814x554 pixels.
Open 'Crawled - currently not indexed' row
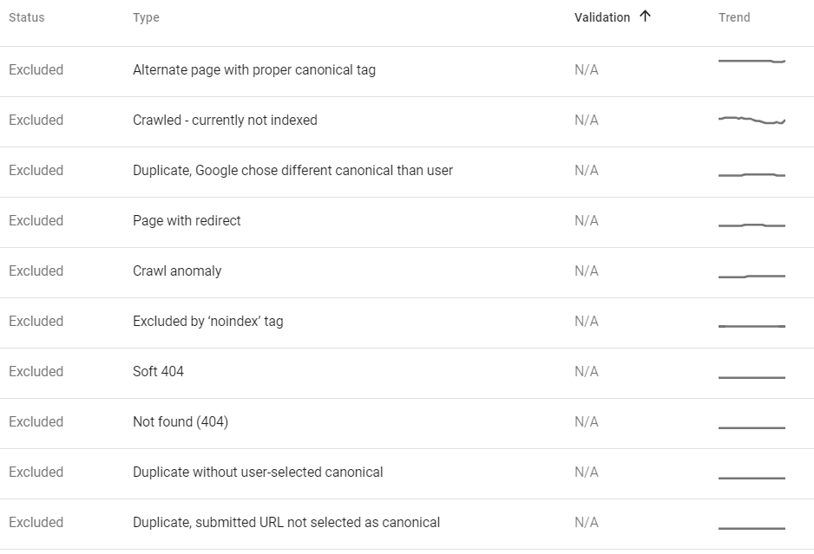(x=225, y=121)
